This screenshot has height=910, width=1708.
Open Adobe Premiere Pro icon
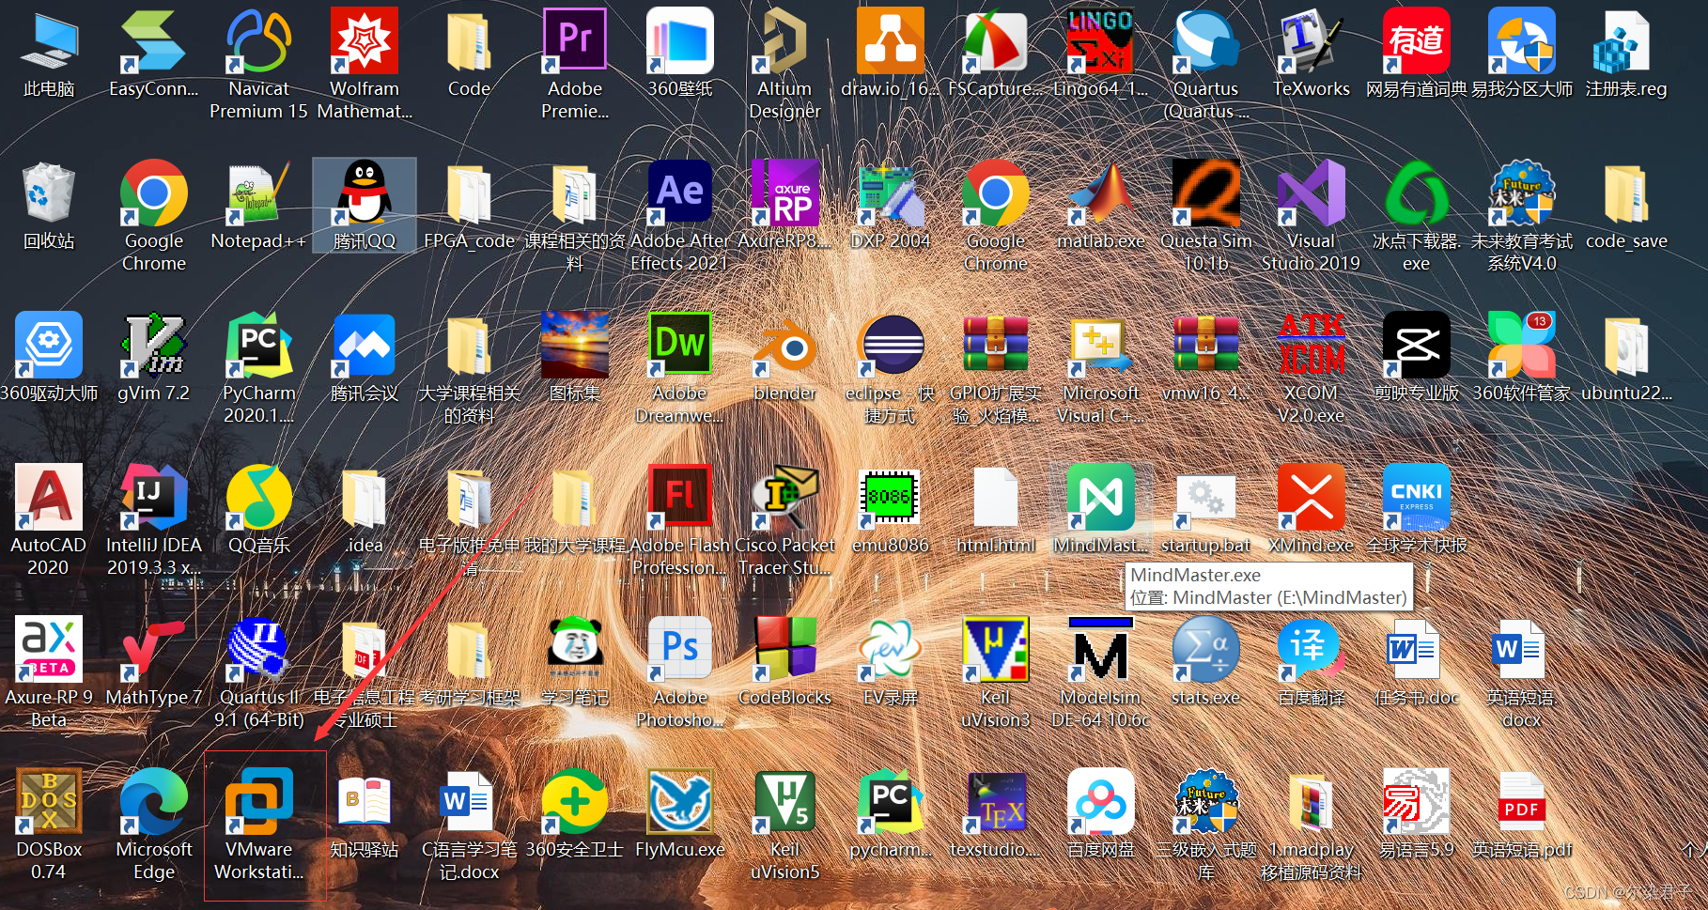(x=575, y=40)
